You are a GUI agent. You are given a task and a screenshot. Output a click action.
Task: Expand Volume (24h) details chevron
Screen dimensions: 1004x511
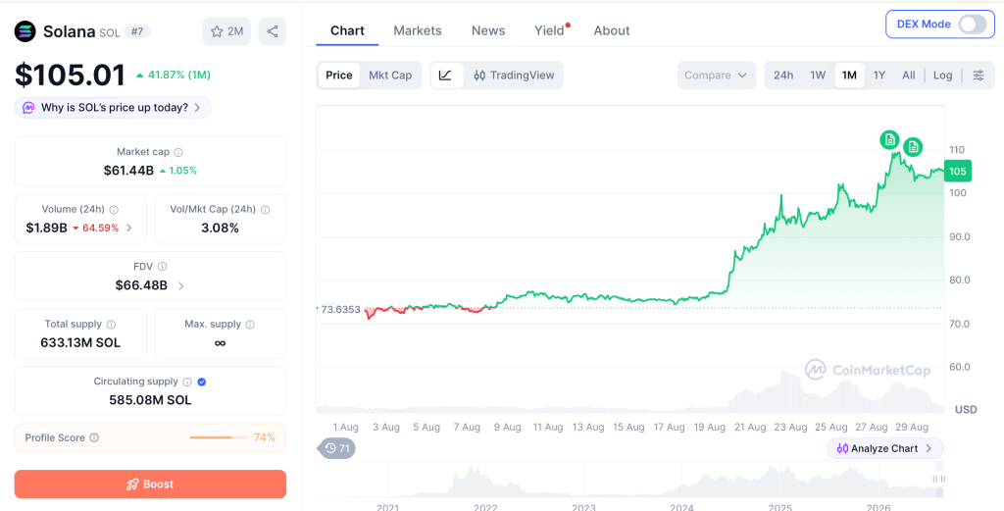129,228
